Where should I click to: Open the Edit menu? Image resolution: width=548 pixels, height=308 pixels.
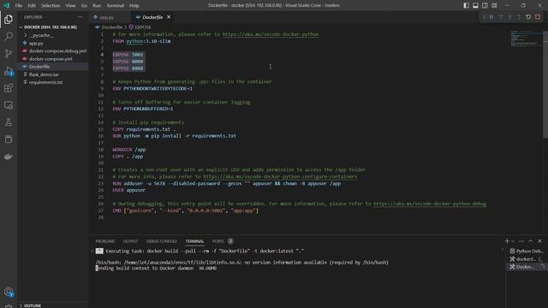(x=32, y=5)
